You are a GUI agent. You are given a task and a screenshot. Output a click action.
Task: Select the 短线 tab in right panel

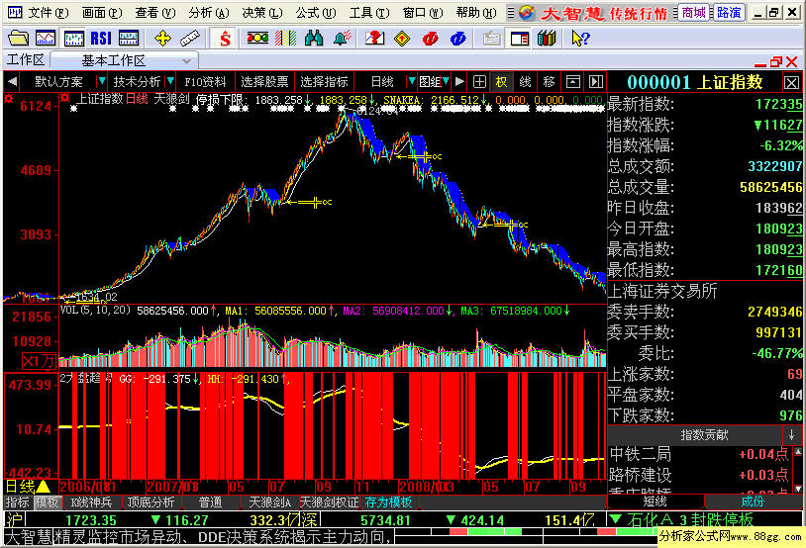coord(655,502)
